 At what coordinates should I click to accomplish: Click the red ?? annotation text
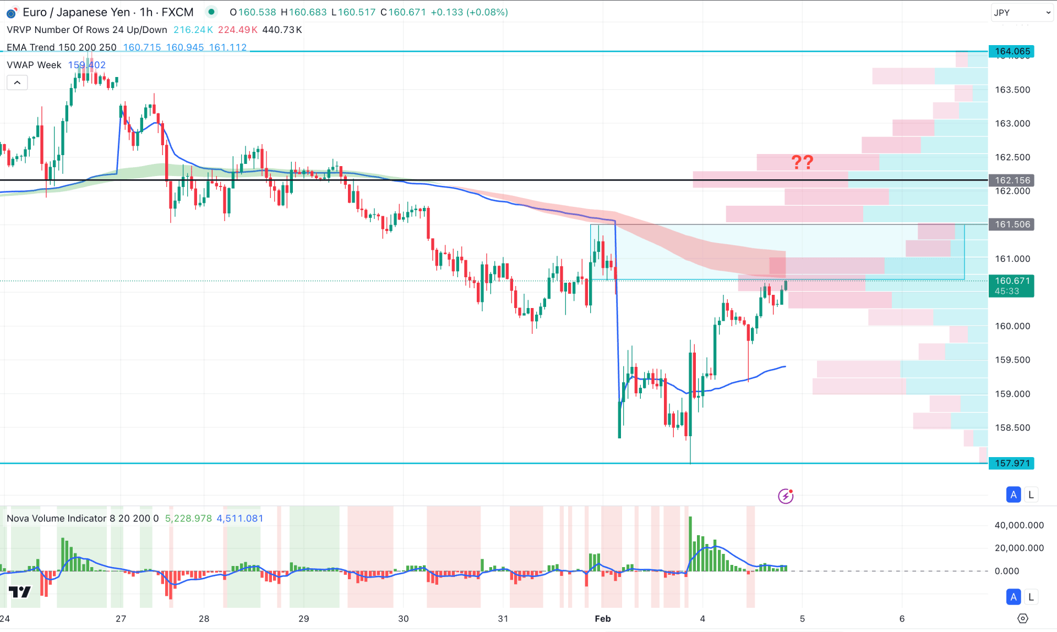pyautogui.click(x=802, y=162)
